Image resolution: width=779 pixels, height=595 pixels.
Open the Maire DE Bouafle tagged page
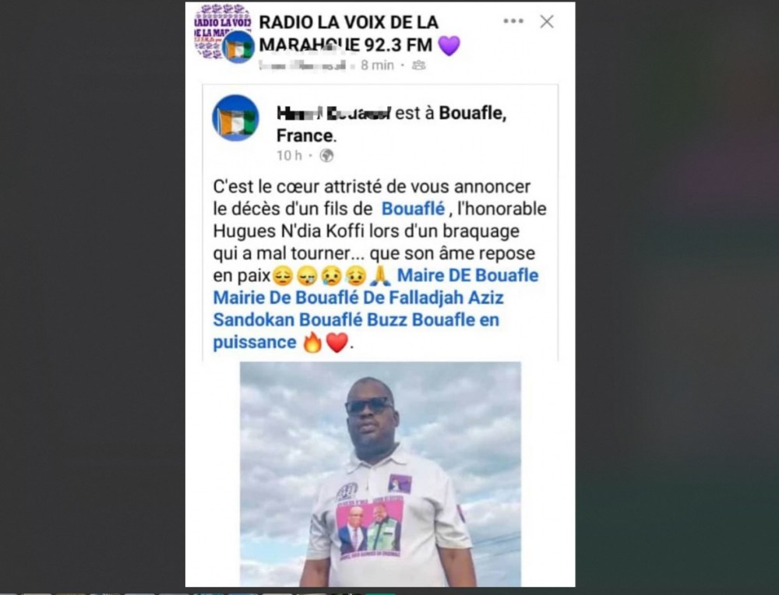click(x=467, y=275)
